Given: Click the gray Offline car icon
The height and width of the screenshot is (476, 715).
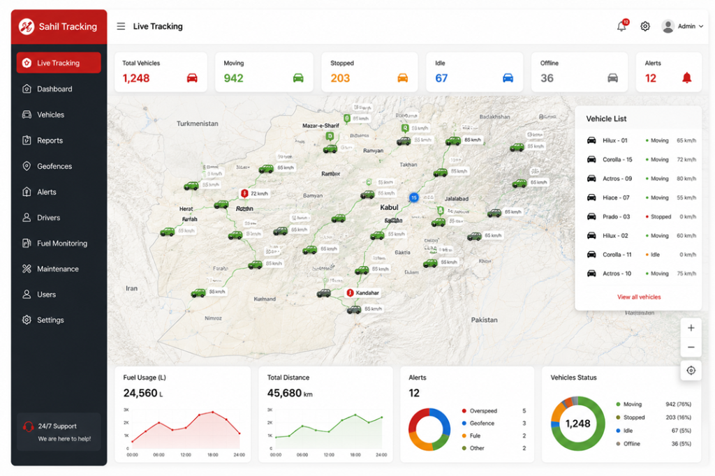Looking at the screenshot, I should (x=613, y=78).
